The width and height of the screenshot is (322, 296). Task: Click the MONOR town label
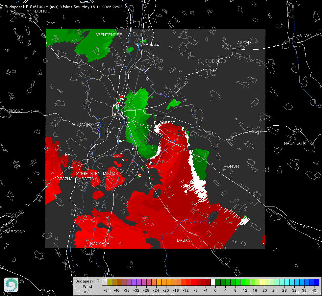coord(231,166)
